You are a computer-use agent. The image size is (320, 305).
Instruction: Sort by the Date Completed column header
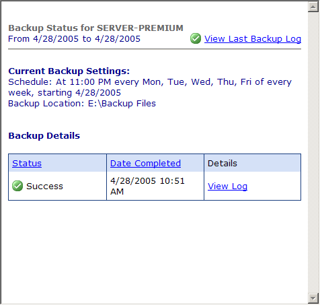point(145,163)
